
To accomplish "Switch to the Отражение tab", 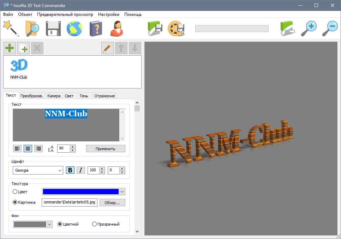I will coord(104,96).
